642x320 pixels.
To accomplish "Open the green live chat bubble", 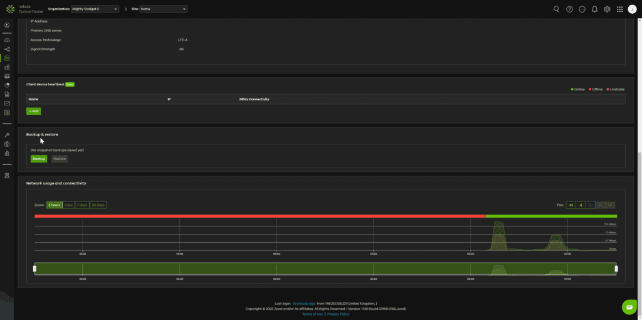I will click(629, 307).
